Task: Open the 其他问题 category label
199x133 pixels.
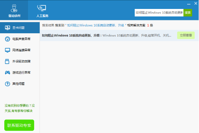Action: coord(18,84)
